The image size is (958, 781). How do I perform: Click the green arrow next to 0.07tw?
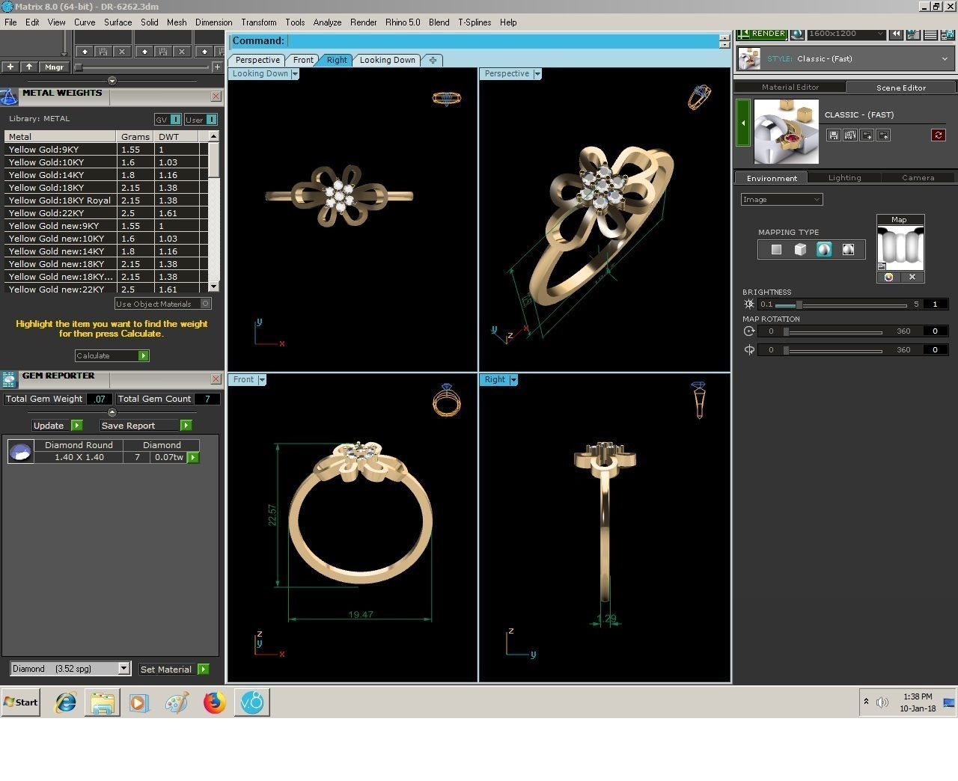pos(193,457)
